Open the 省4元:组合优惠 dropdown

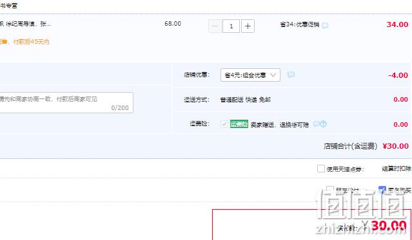pos(250,75)
